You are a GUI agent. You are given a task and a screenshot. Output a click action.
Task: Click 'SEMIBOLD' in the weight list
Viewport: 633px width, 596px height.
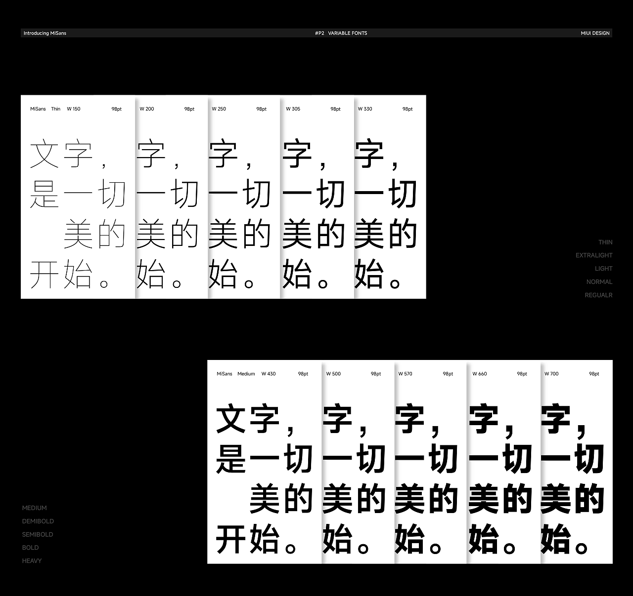pyautogui.click(x=38, y=534)
